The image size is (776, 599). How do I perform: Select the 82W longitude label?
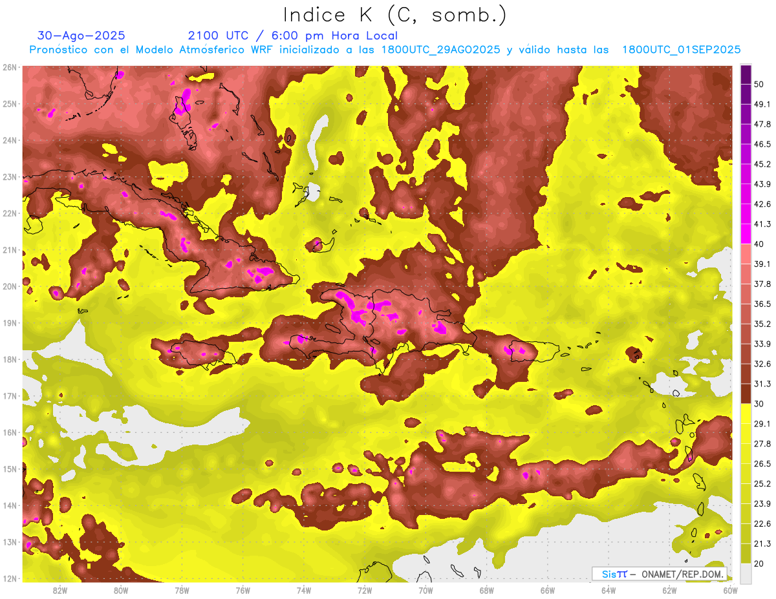60,590
